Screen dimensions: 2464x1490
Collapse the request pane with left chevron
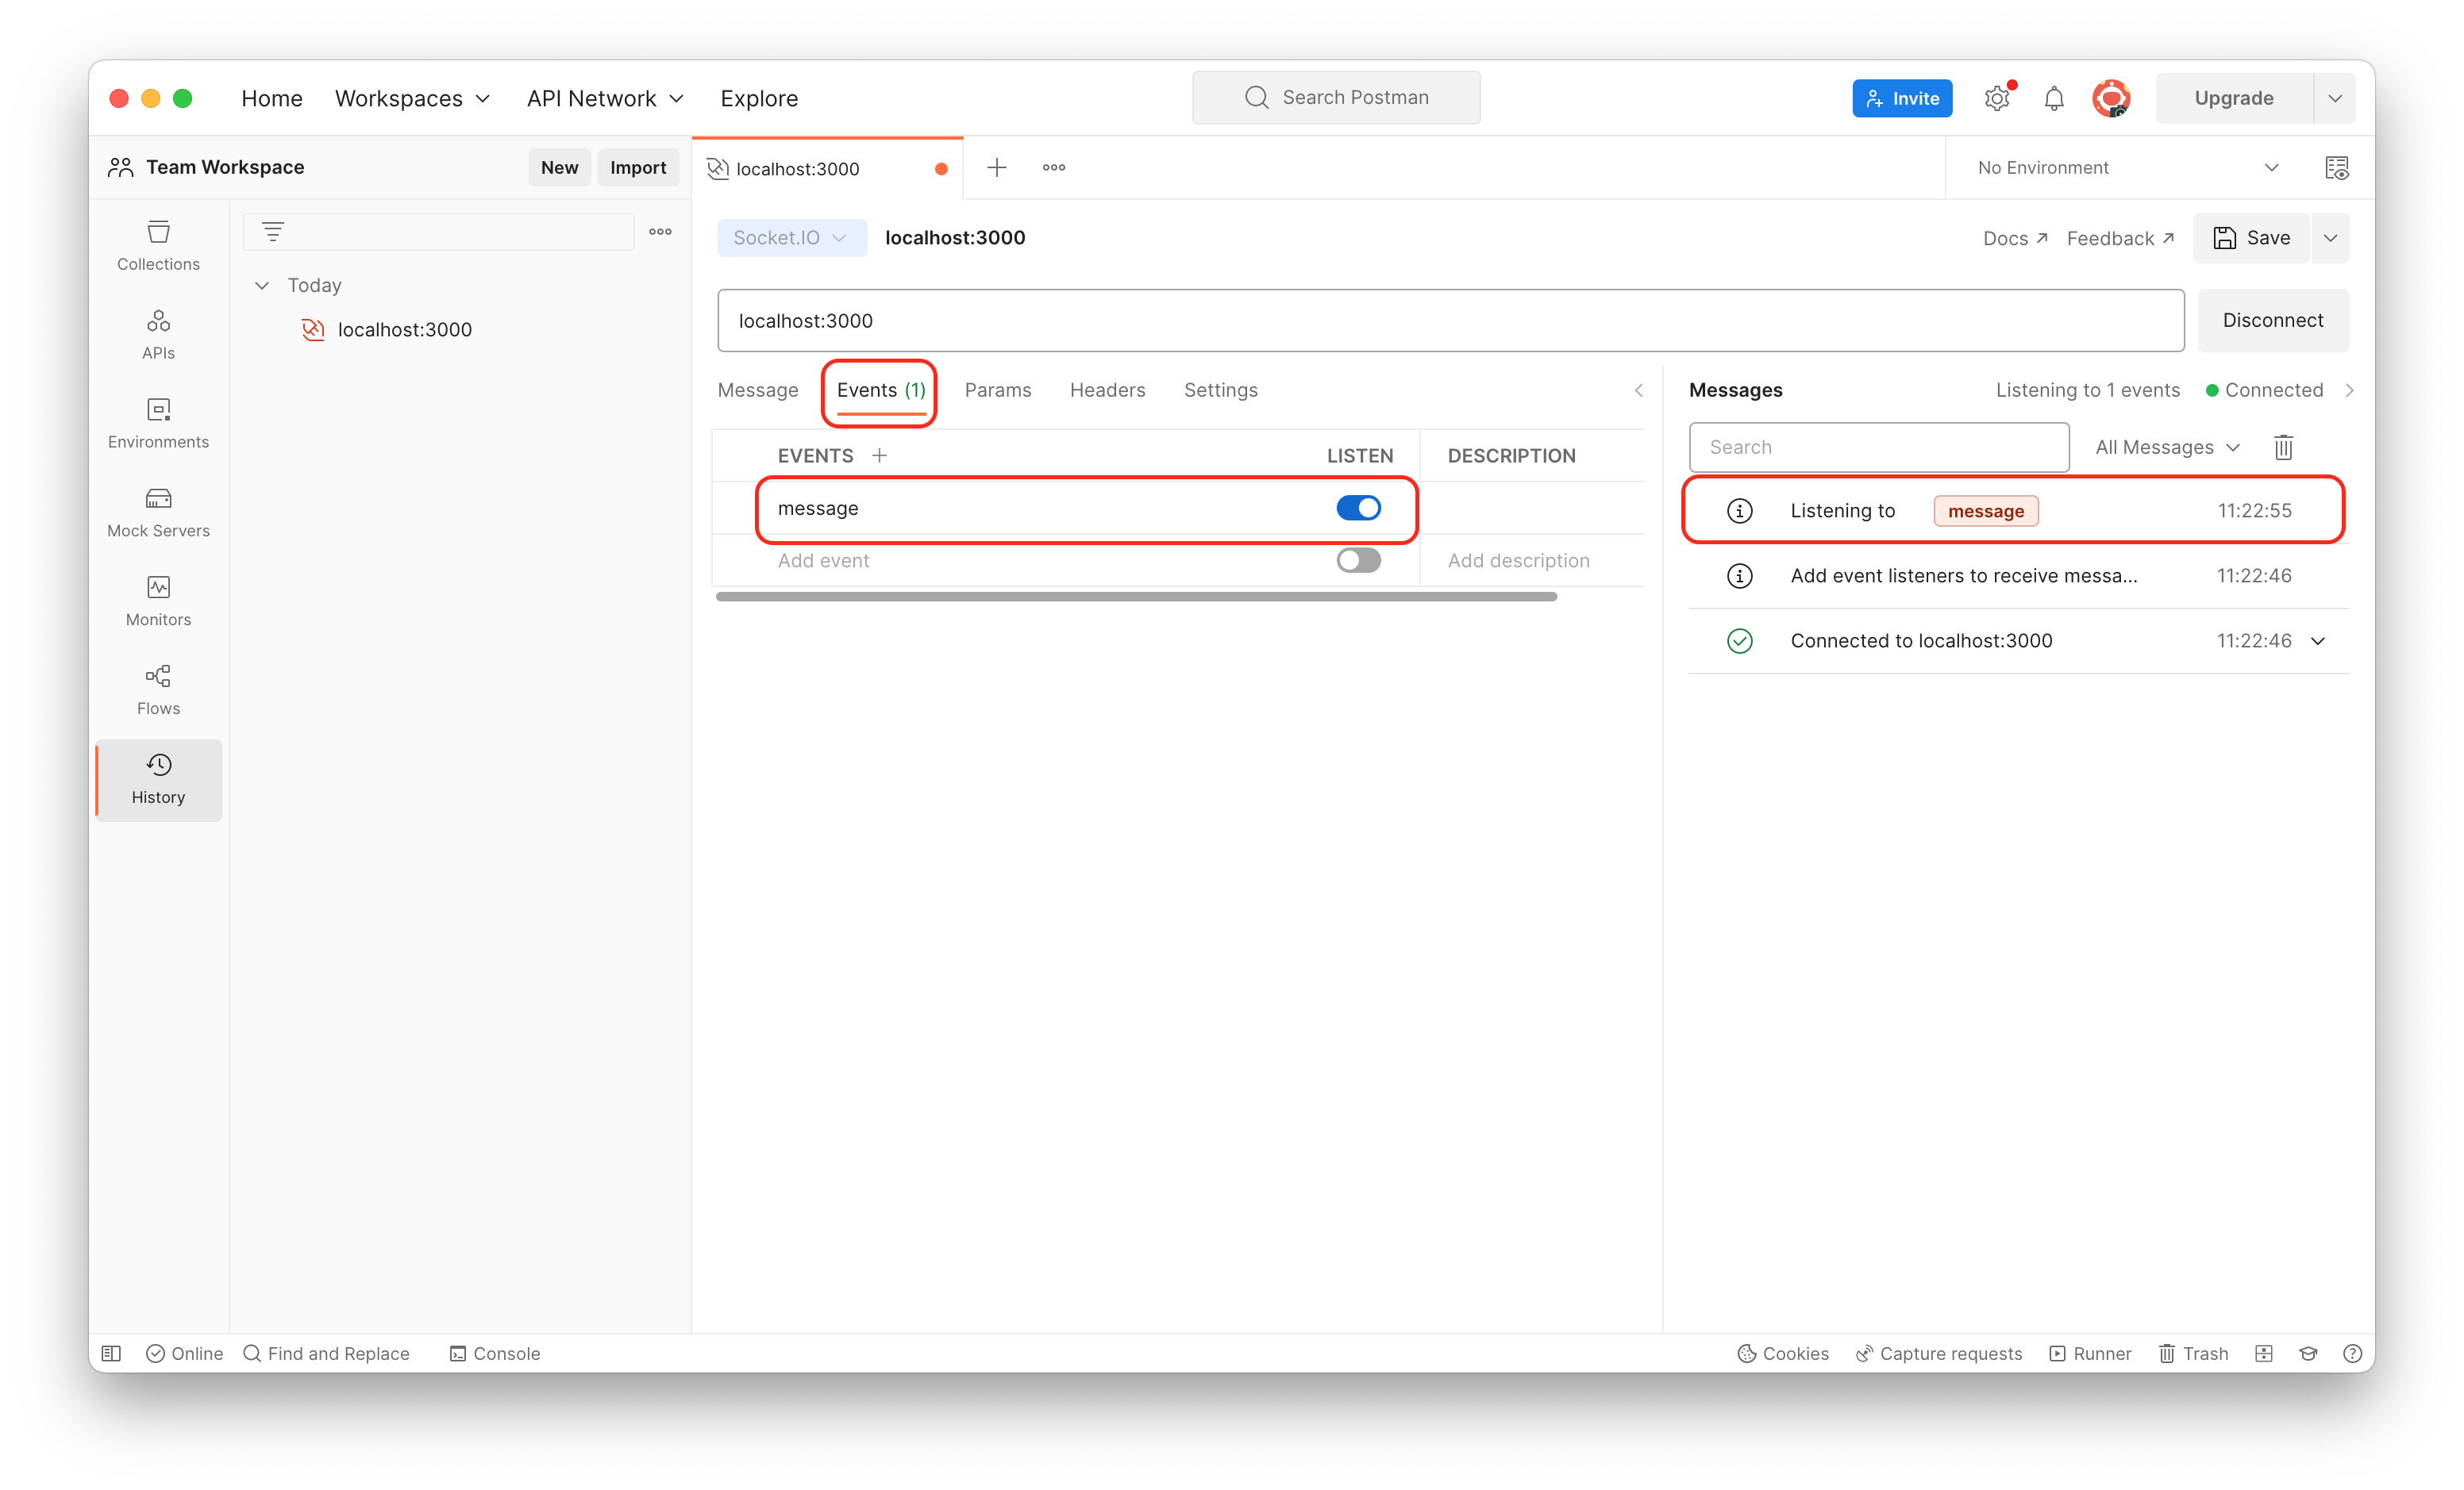click(1638, 390)
